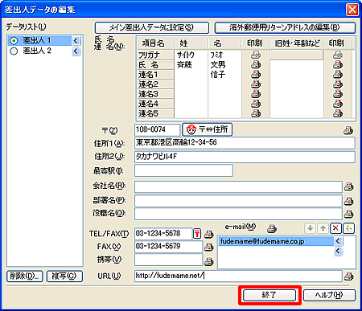Open arrow menu for 差出人 1
Screen dimensions: 362x311
76,41
